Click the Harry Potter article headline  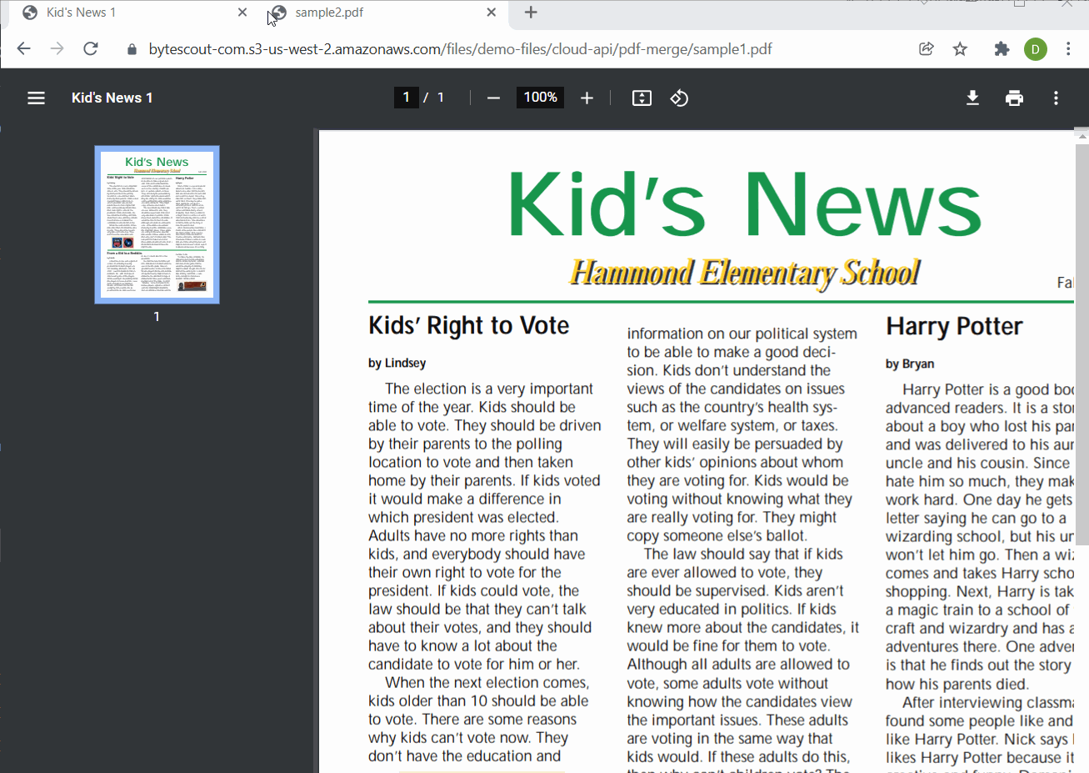954,326
